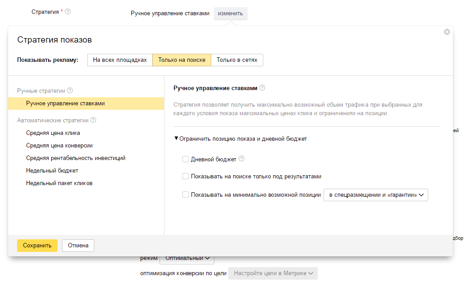Click help icon next to Дневной бюджет
The height and width of the screenshot is (281, 470).
(242, 159)
